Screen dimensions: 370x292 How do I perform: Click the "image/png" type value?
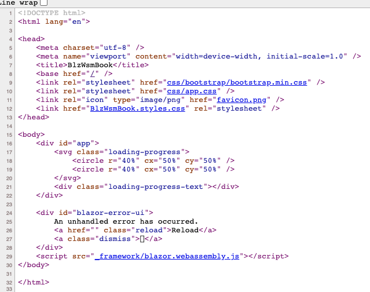click(160, 100)
